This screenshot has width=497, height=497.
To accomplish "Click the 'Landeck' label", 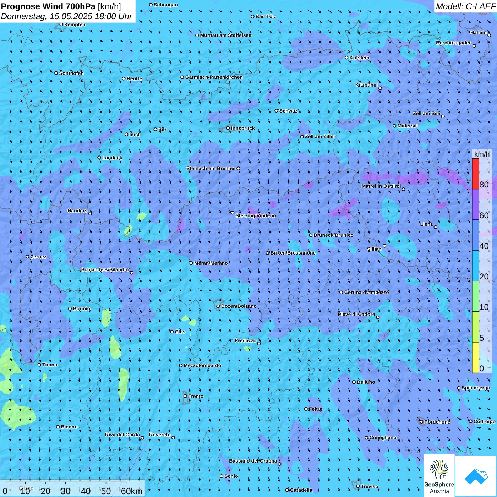I will pos(112,158).
